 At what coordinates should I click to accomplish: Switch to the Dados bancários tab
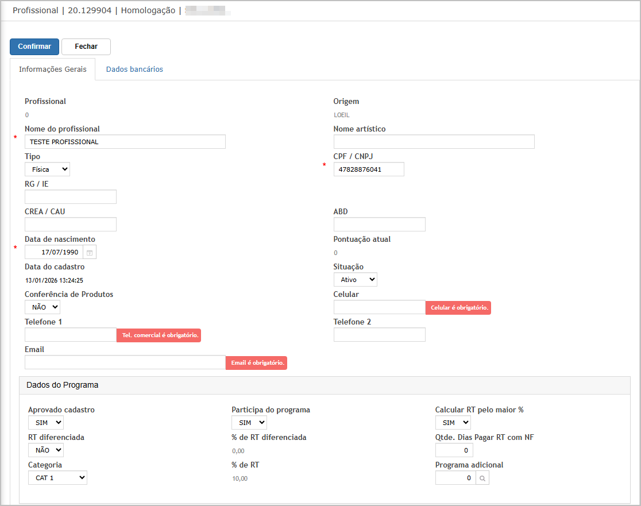[x=134, y=69]
